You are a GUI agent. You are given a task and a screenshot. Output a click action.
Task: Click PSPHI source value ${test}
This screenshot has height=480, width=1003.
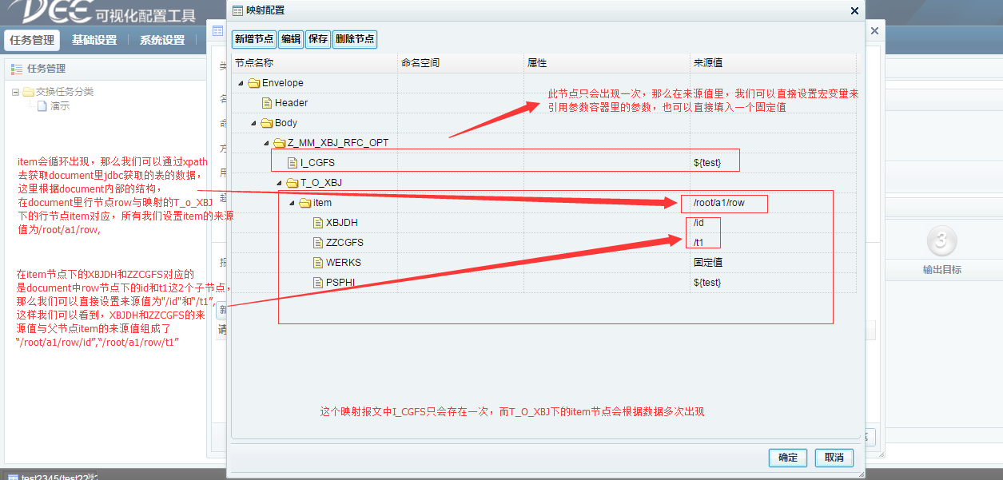(707, 283)
